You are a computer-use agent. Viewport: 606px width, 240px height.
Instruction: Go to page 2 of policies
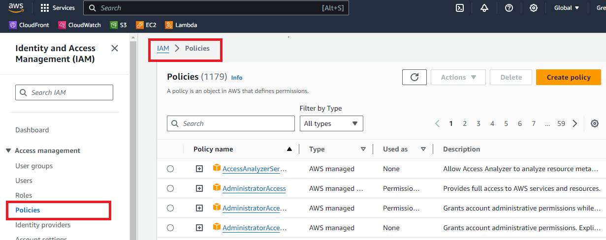pos(465,123)
